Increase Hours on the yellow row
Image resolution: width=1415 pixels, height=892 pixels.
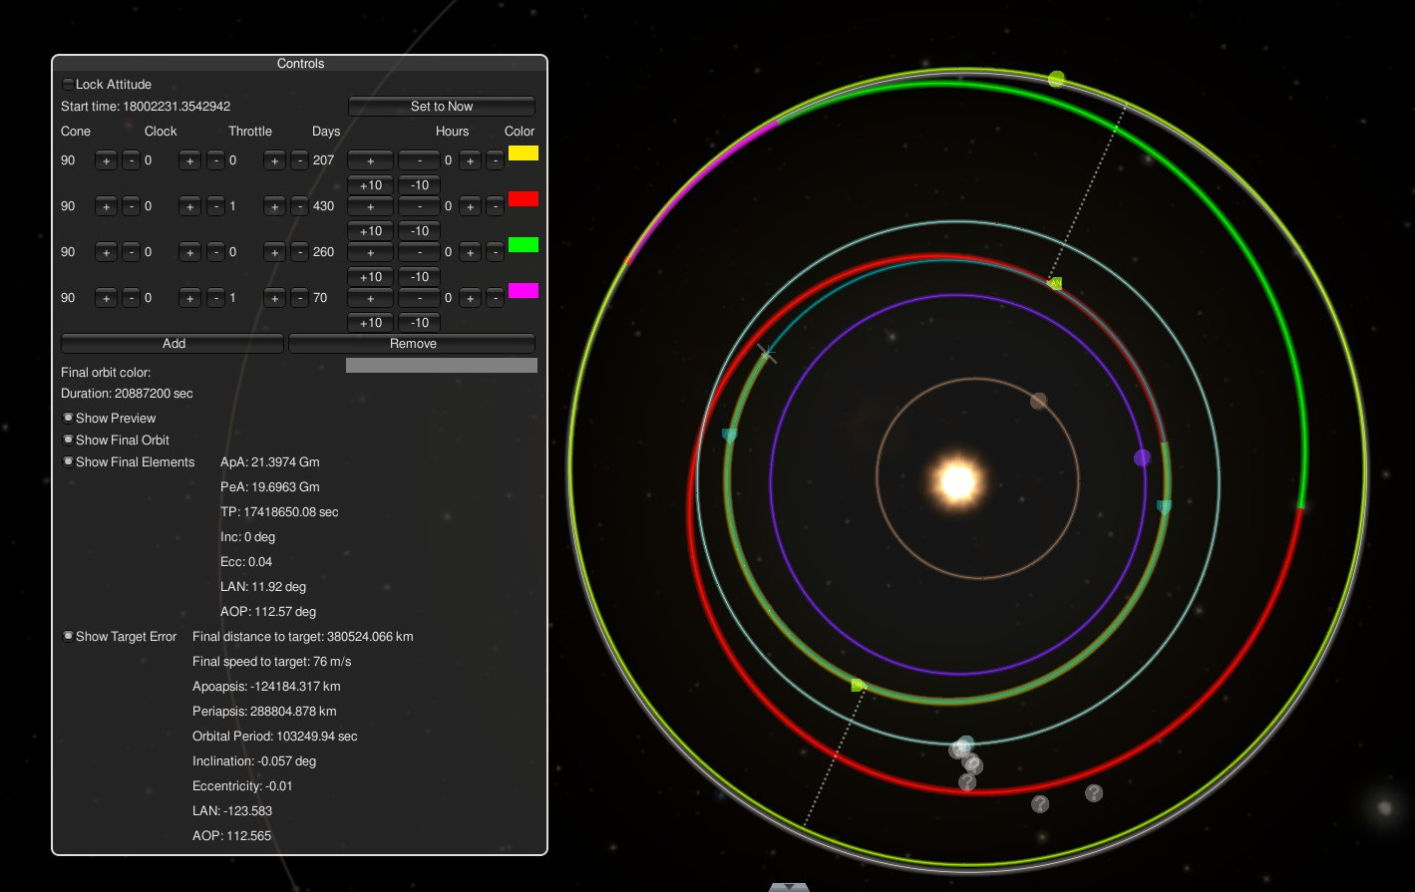pos(470,160)
